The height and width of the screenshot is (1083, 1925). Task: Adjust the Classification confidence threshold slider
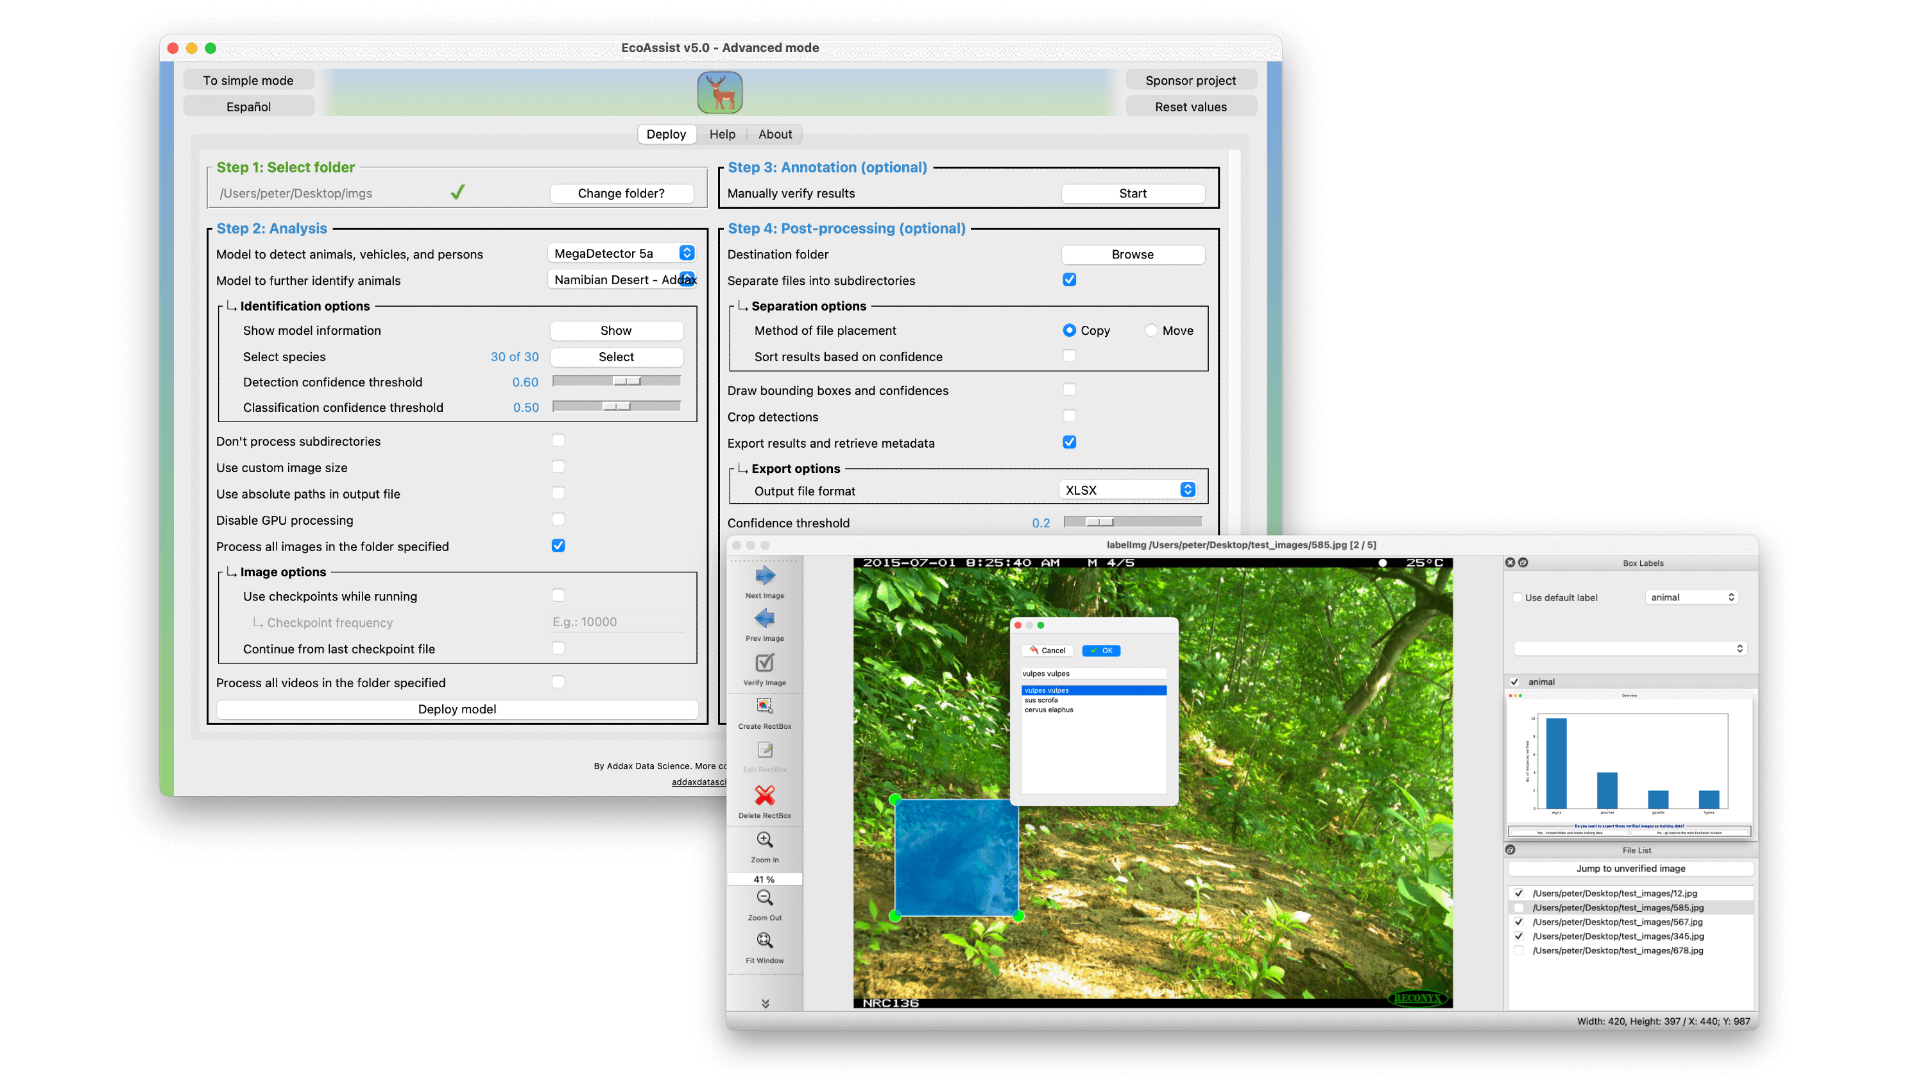617,407
